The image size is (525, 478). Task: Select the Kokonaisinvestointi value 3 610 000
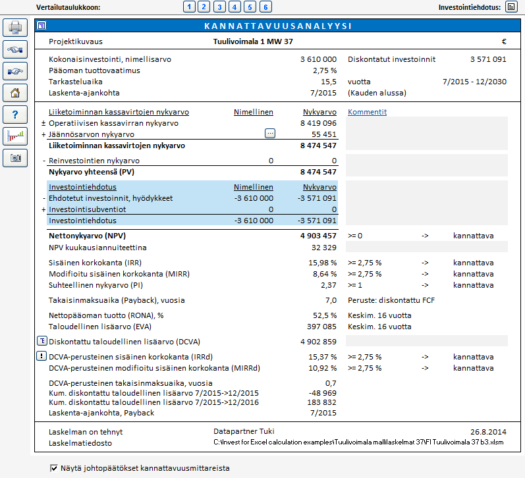318,59
